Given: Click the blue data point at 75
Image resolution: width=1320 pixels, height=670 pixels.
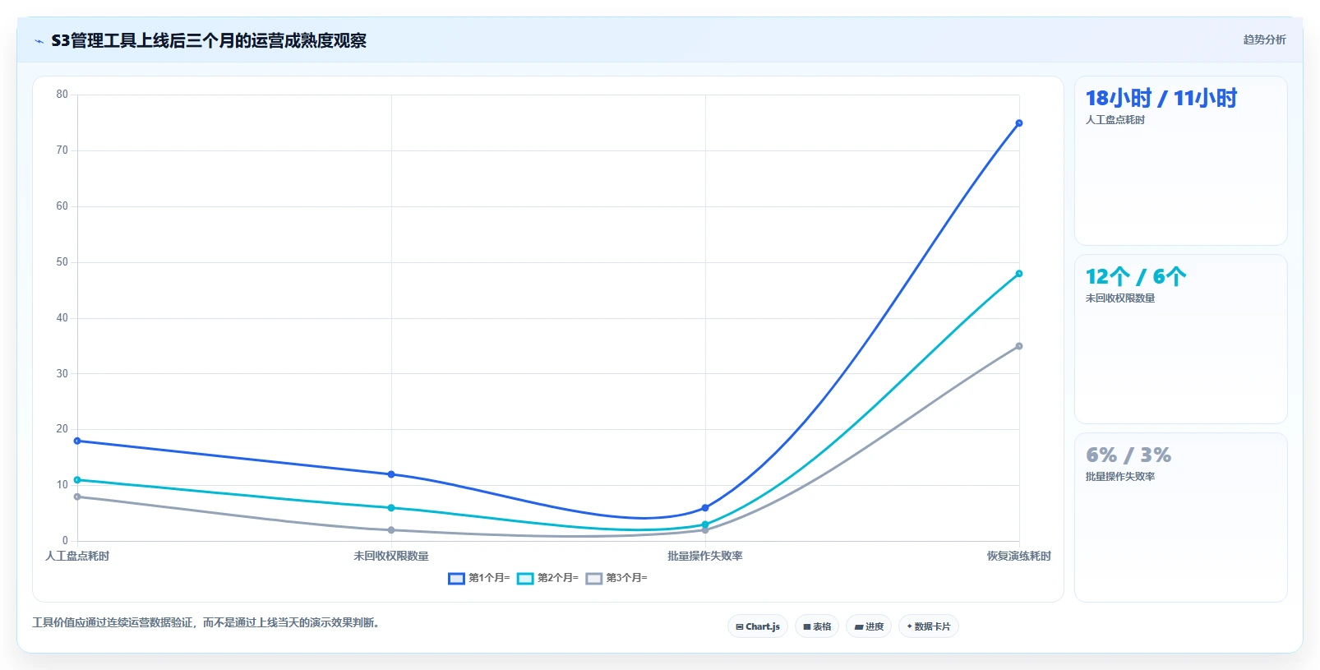Looking at the screenshot, I should [x=1019, y=123].
